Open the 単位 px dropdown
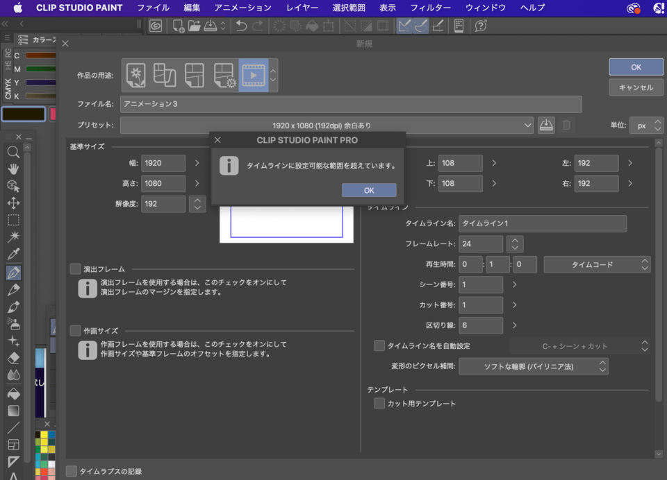Viewport: 667px width, 480px height. tap(646, 125)
